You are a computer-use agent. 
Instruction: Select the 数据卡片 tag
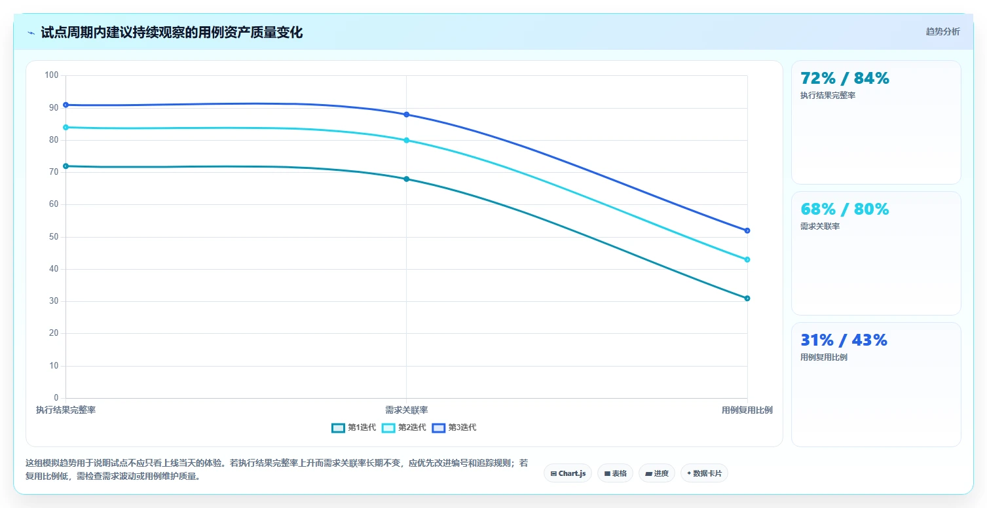tap(704, 473)
